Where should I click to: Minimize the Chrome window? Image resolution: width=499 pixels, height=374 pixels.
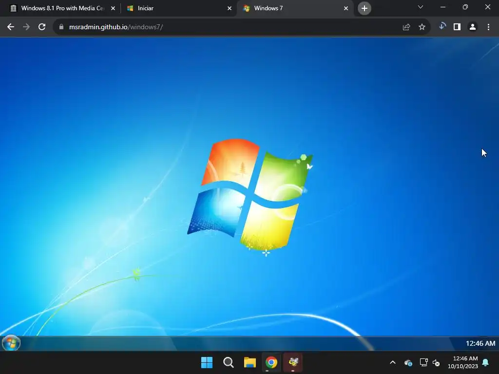point(442,7)
